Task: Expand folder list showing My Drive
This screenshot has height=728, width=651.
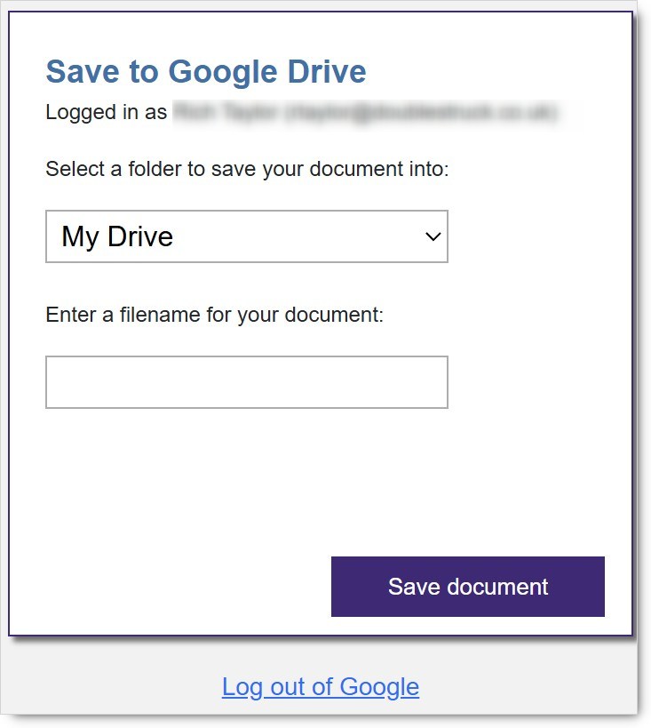Action: [246, 236]
